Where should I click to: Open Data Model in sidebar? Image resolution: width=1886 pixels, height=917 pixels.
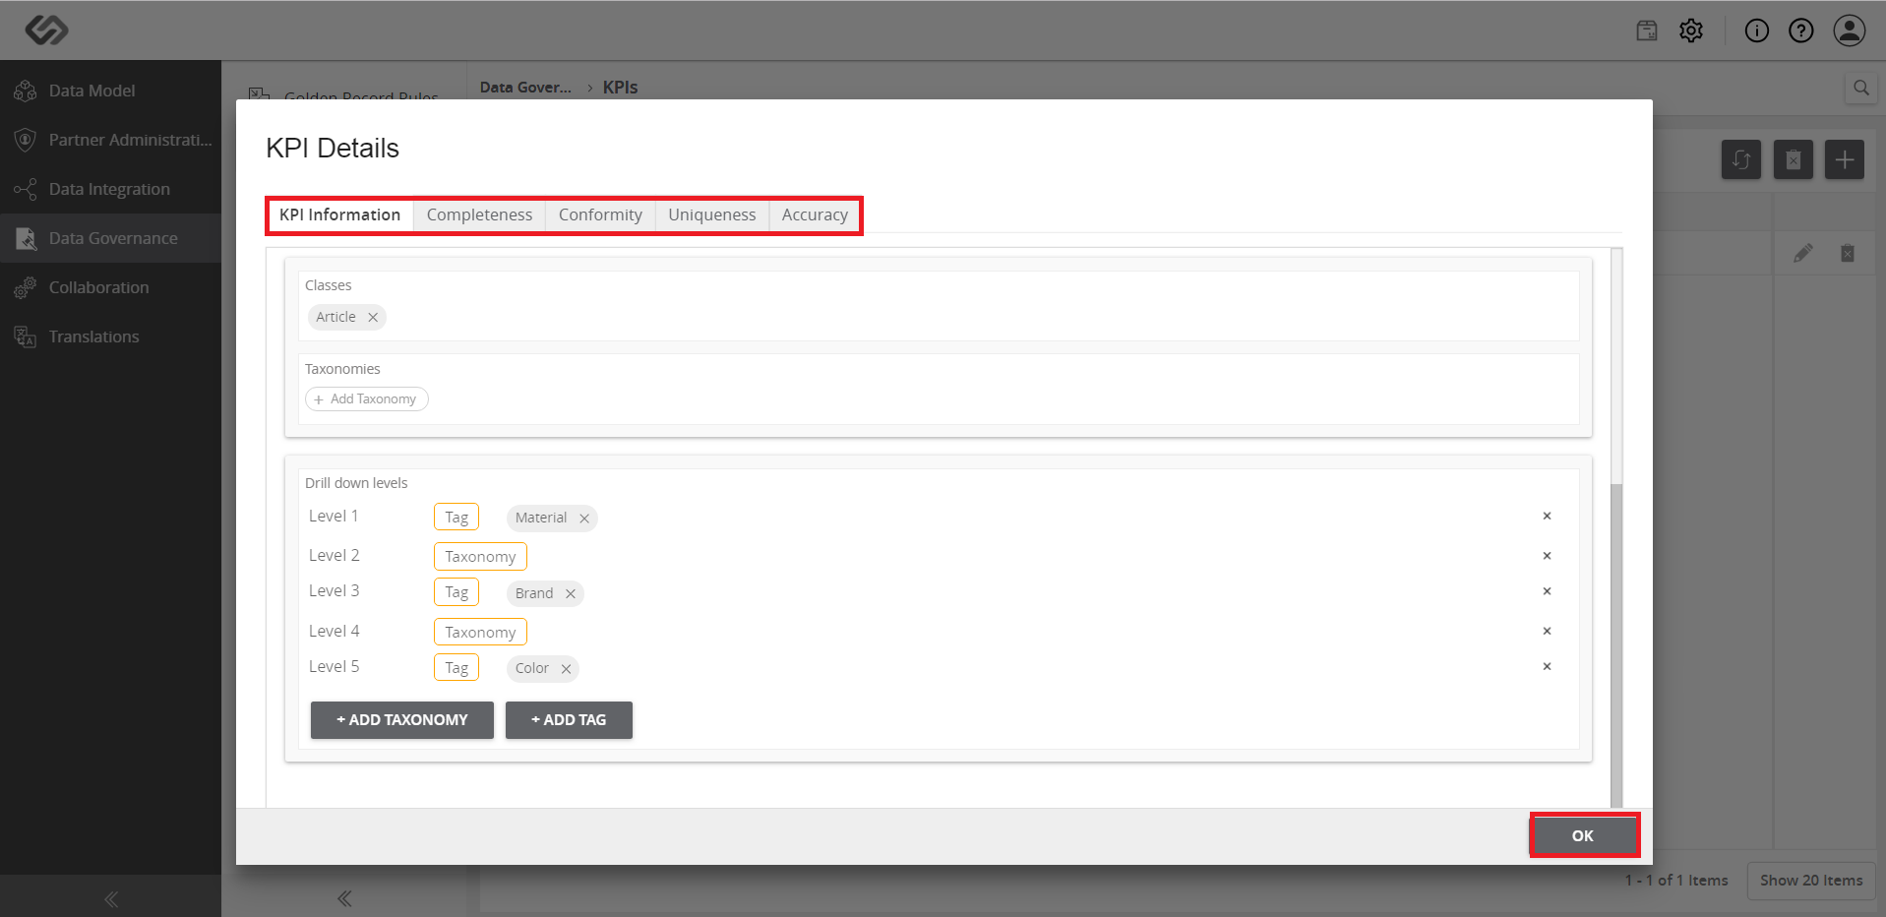[110, 91]
